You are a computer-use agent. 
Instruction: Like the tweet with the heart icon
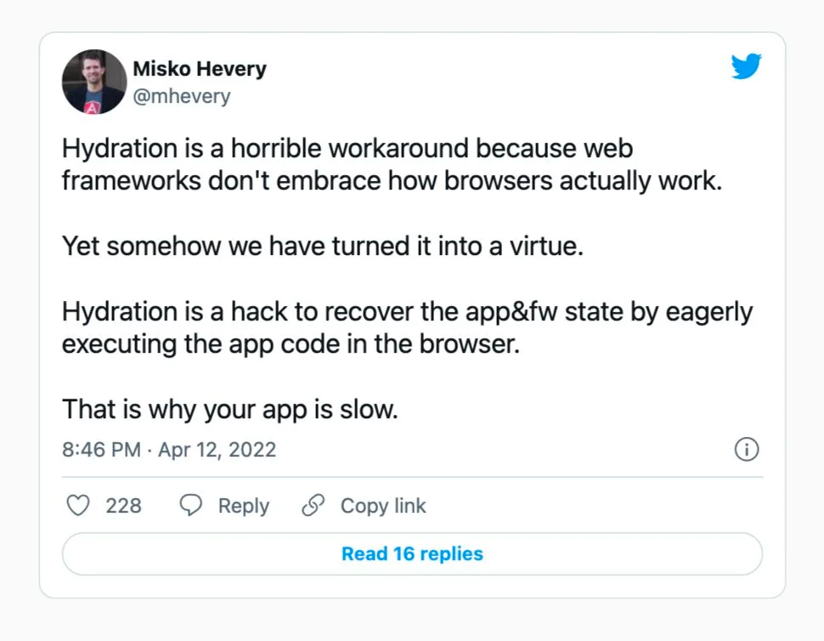pyautogui.click(x=78, y=506)
